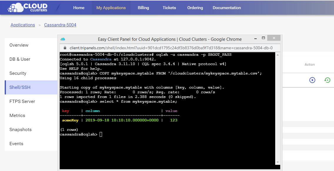
Task: Open the Documentation page
Action: [227, 8]
